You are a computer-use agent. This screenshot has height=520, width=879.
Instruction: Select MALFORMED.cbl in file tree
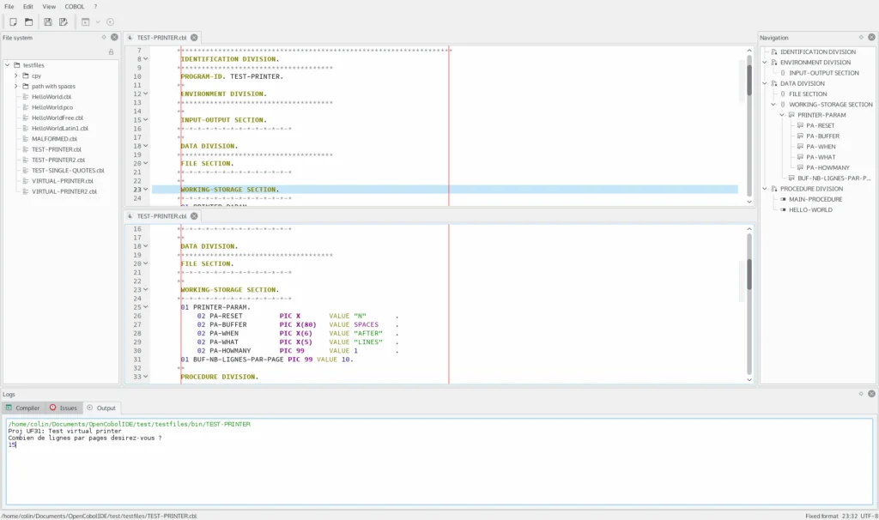(54, 138)
